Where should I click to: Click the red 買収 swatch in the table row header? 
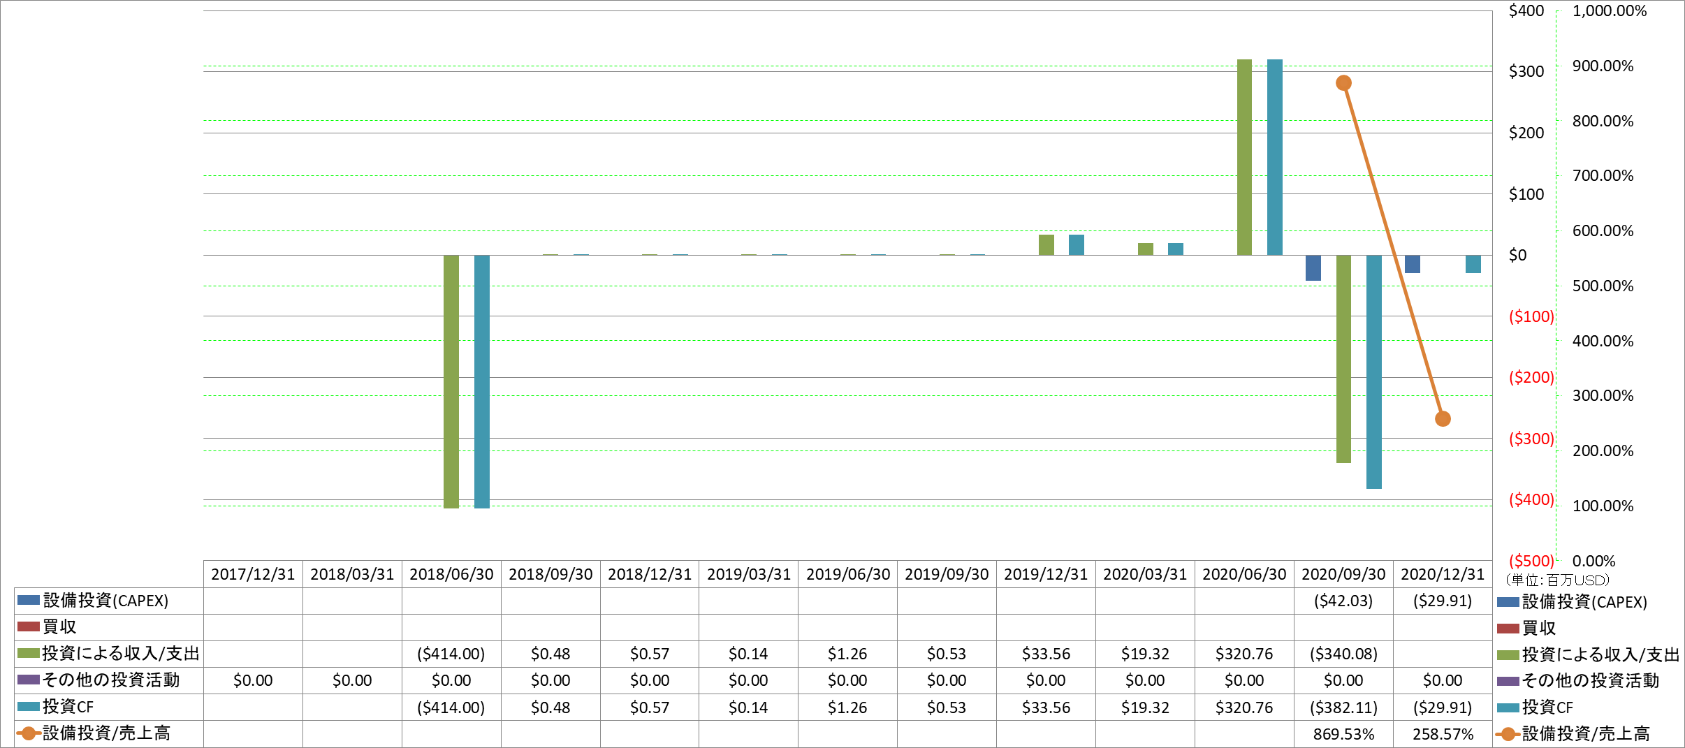click(28, 626)
